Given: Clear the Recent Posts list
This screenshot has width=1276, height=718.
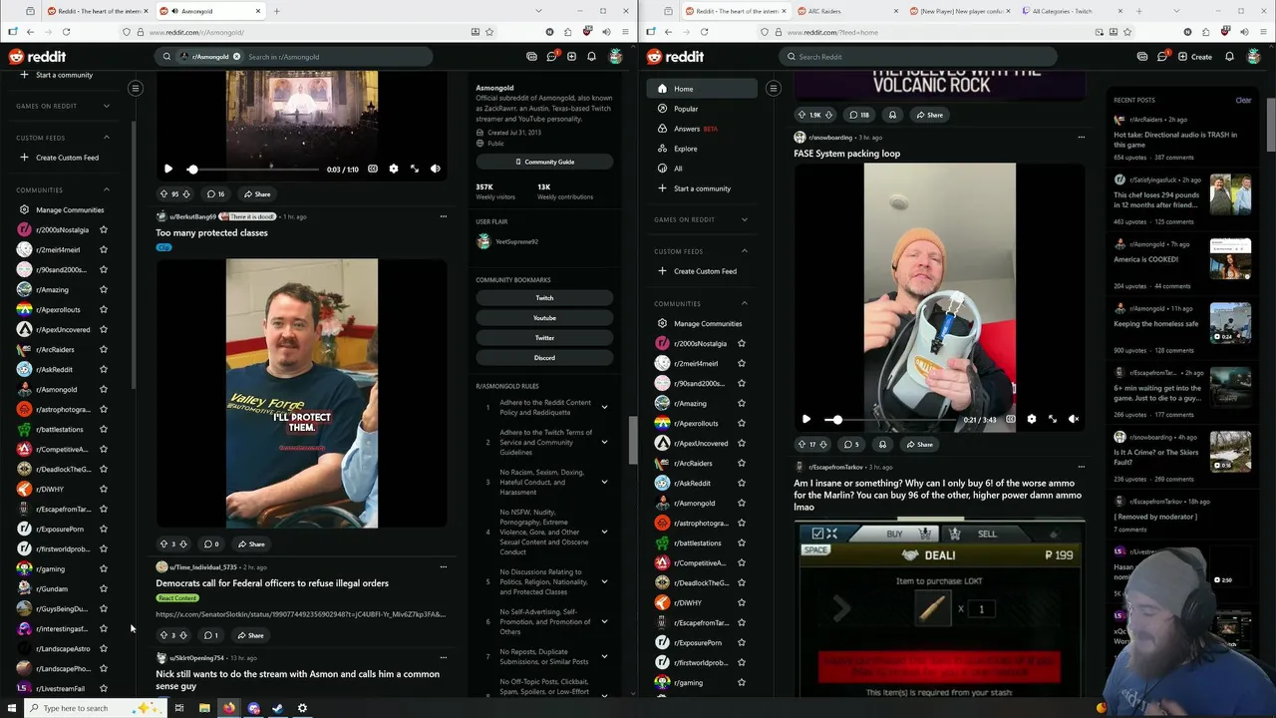Looking at the screenshot, I should [x=1243, y=100].
